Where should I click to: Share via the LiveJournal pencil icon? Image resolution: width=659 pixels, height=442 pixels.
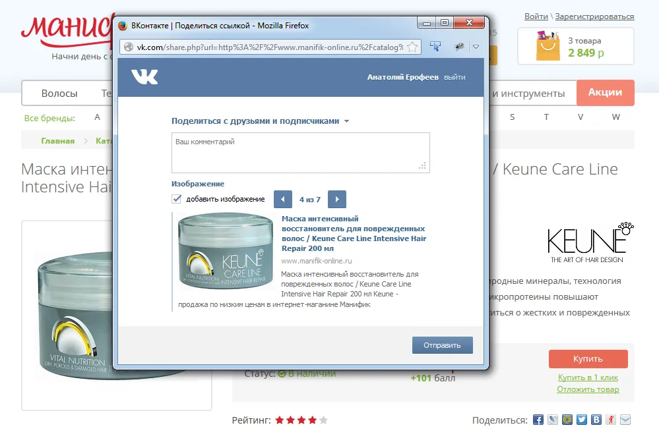tap(553, 420)
